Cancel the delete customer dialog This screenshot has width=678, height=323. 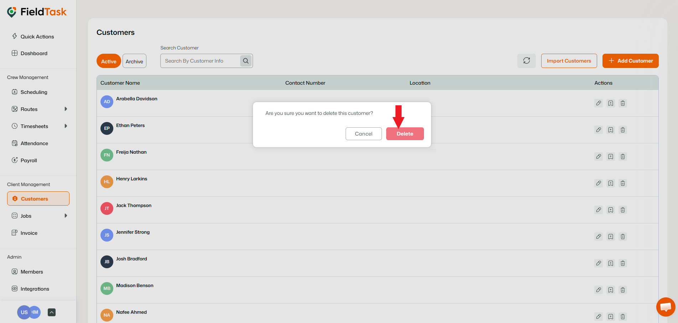tap(363, 133)
